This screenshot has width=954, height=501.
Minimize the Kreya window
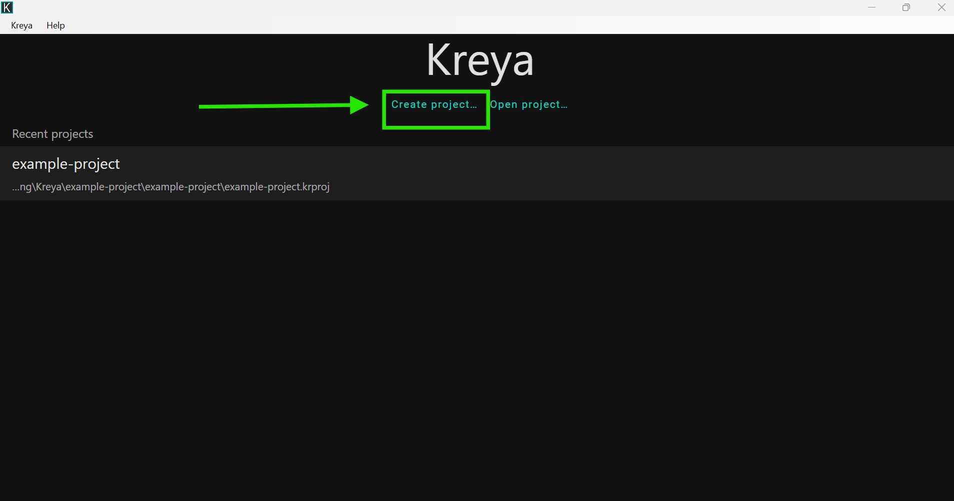pyautogui.click(x=872, y=7)
